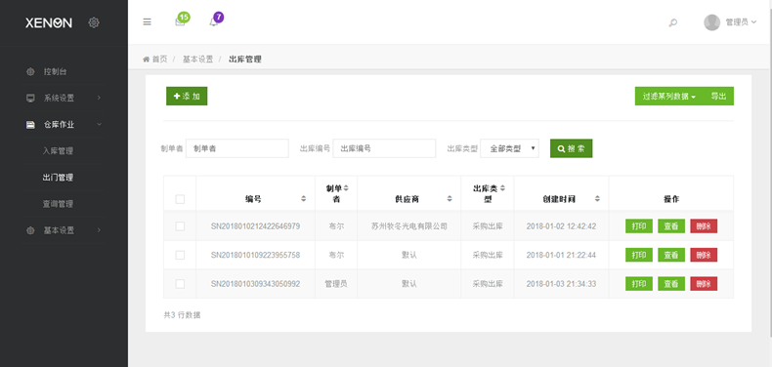The height and width of the screenshot is (367, 772).
Task: Click the 导出 export button
Action: 718,96
